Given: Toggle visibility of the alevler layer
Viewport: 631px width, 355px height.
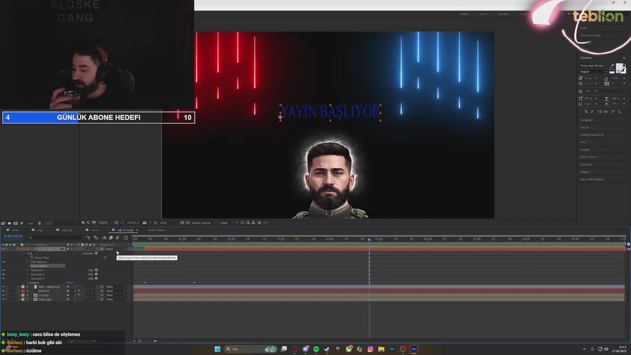Looking at the screenshot, I should pos(3,291).
